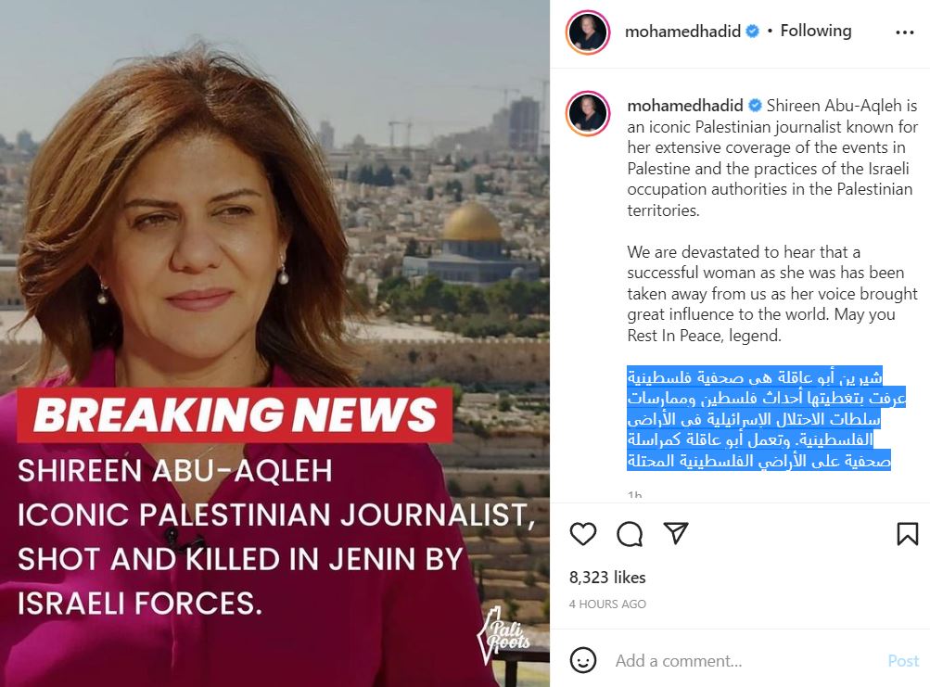930x687 pixels.
Task: Click the highlighted Arabic caption text
Action: [766, 419]
